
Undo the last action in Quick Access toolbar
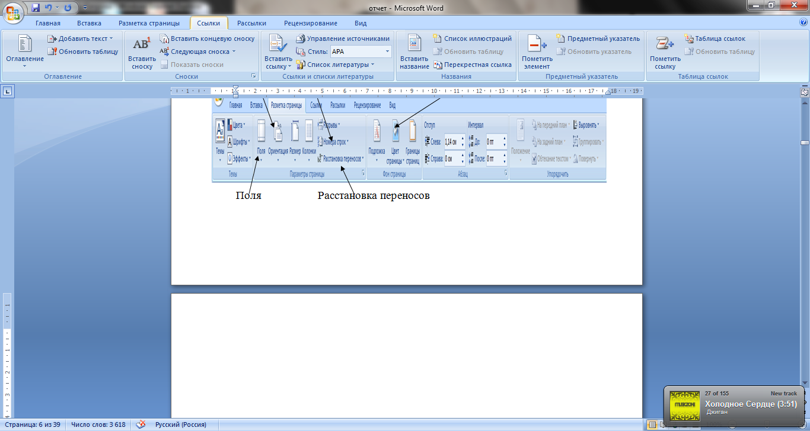[x=49, y=8]
